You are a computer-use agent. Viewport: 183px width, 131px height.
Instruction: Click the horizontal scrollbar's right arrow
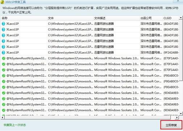coord(177,117)
